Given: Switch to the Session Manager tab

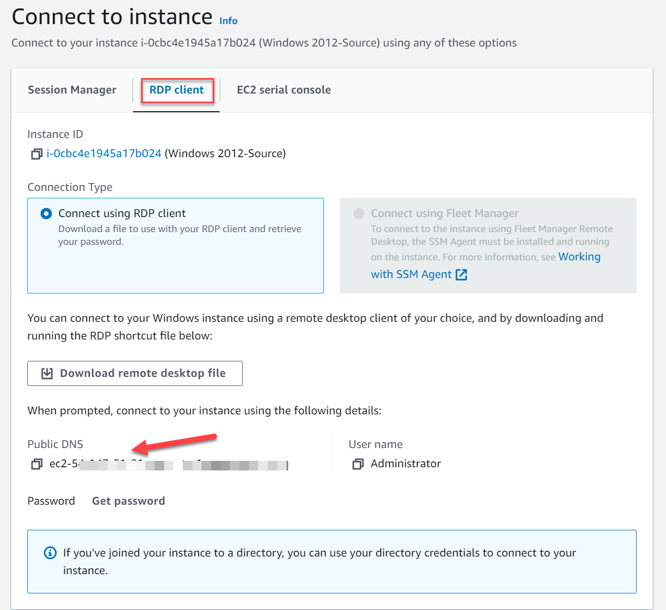Looking at the screenshot, I should [72, 90].
